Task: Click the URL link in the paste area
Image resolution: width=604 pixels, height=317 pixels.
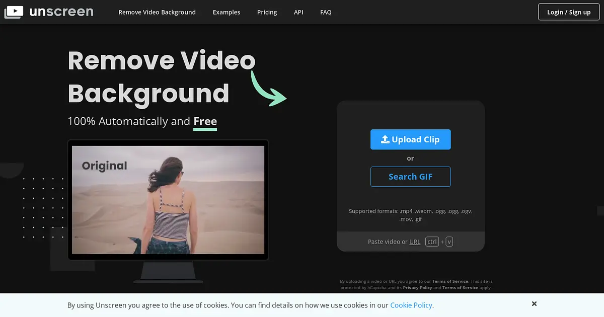Action: click(415, 242)
